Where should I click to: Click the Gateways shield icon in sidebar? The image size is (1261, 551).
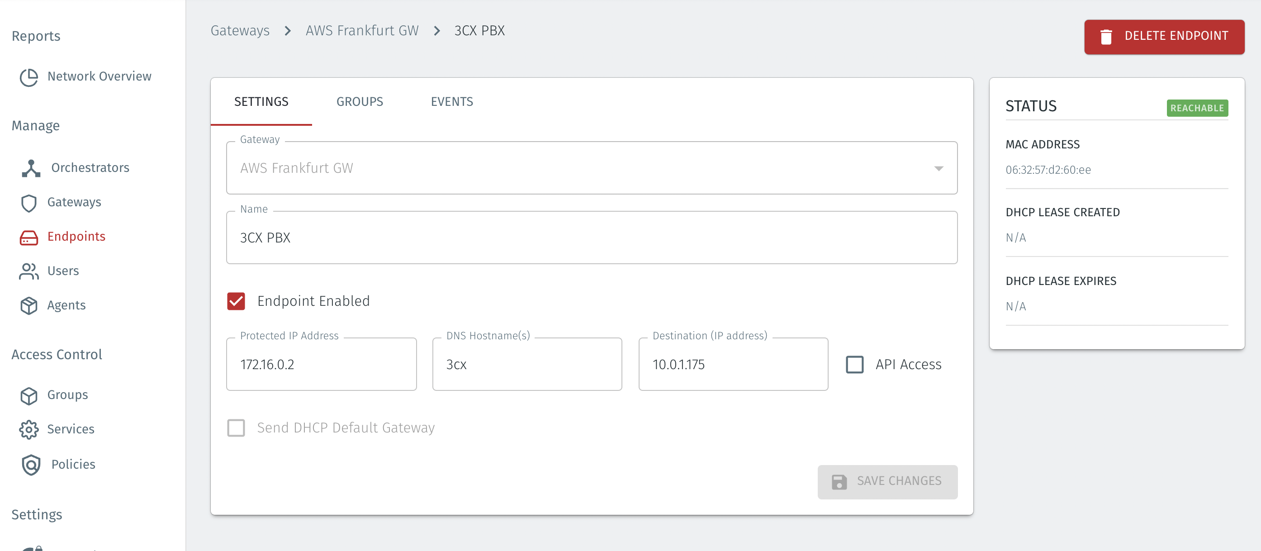tap(29, 203)
